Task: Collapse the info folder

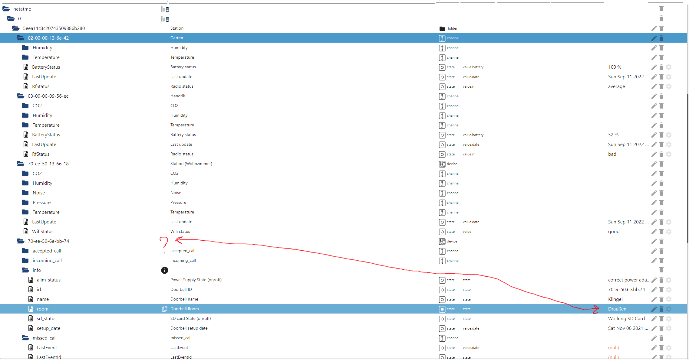Action: pos(25,270)
